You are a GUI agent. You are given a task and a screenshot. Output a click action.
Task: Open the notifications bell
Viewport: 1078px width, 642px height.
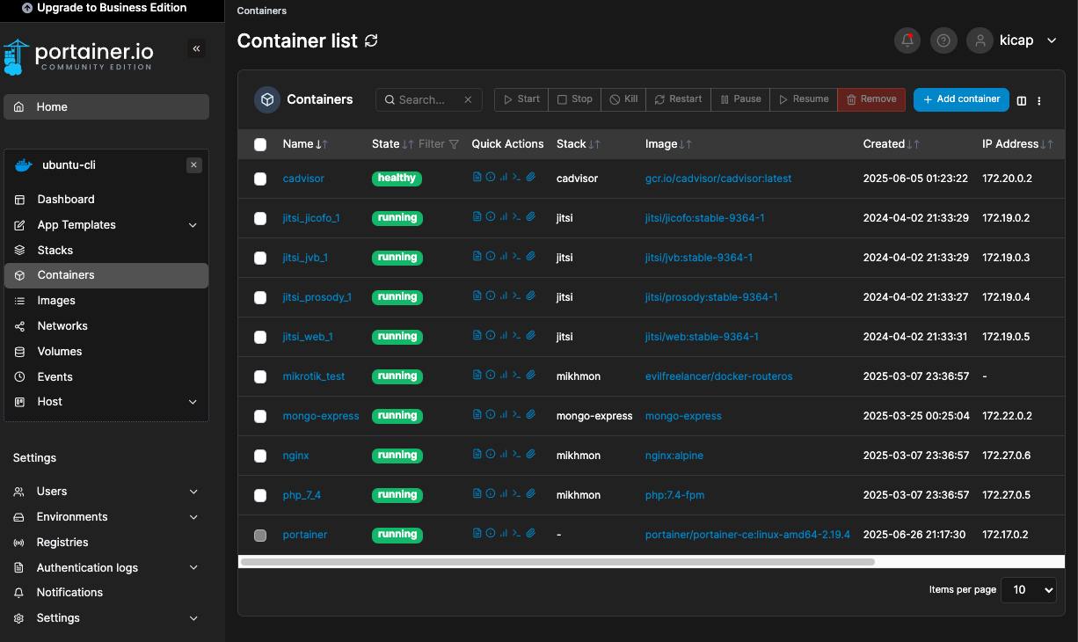(x=908, y=40)
